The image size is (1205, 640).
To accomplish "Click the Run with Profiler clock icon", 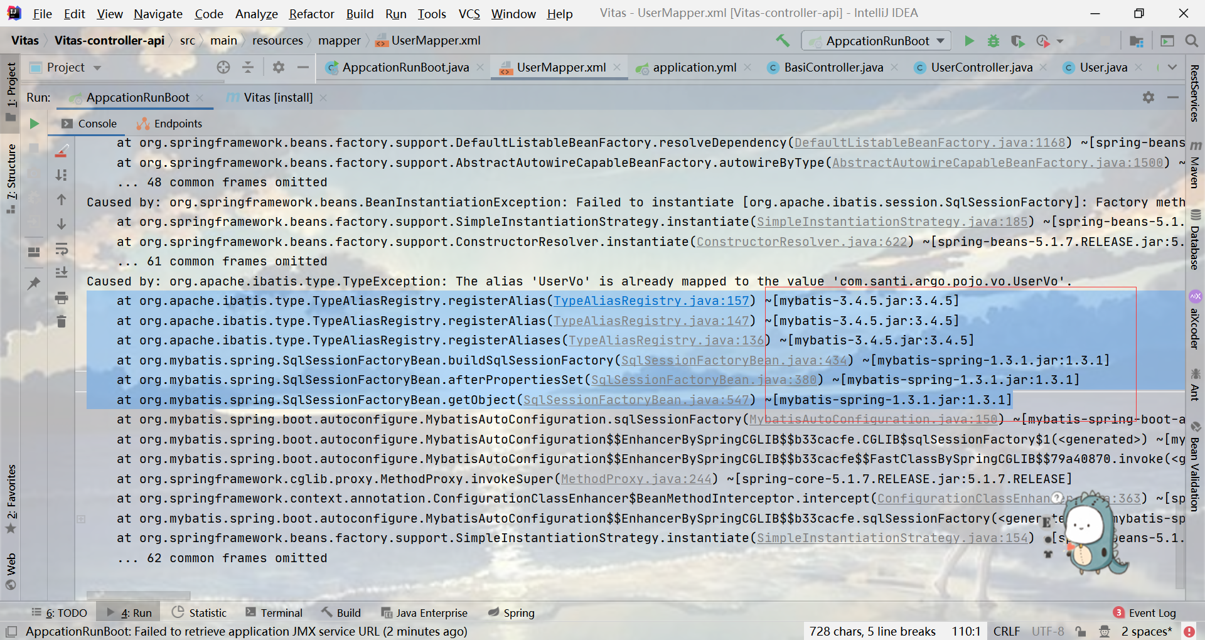I will 1042,41.
